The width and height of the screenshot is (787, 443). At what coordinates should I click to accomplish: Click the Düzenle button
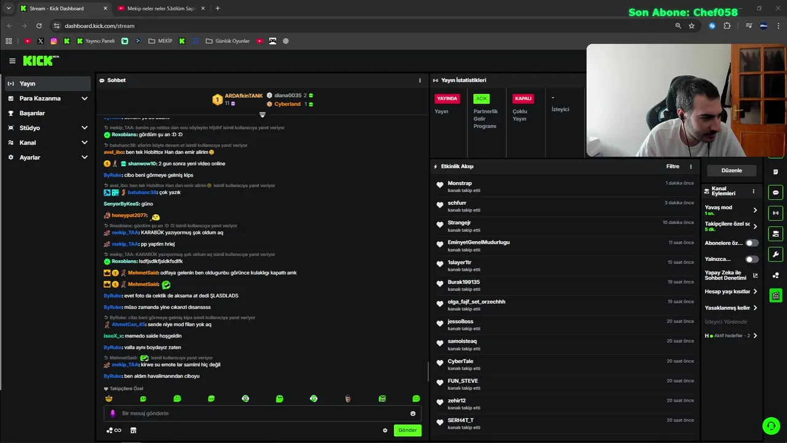(x=732, y=170)
